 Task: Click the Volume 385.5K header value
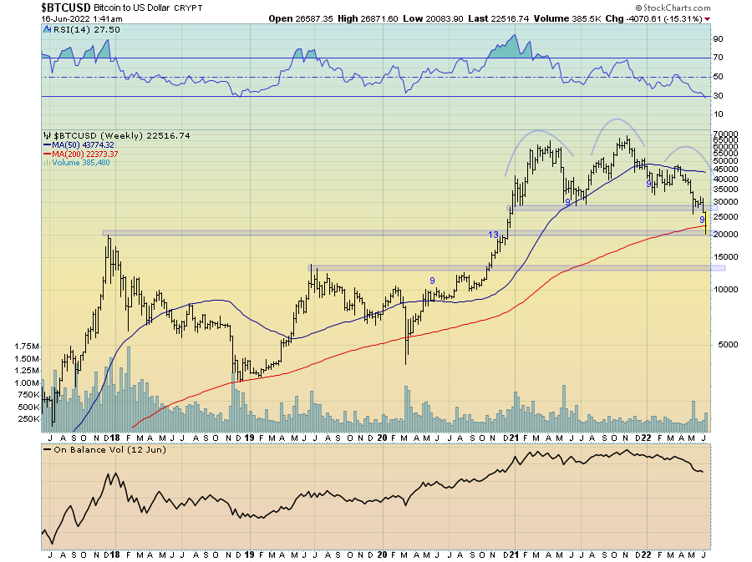tap(567, 18)
